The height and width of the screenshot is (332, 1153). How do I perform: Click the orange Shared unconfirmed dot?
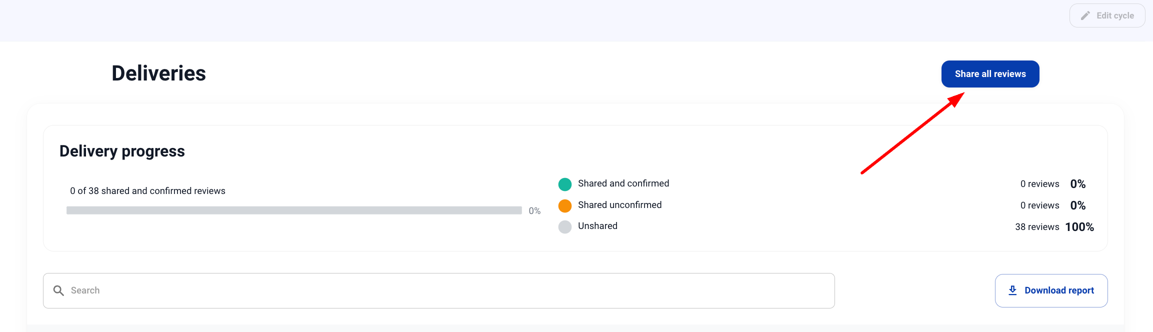pos(564,205)
